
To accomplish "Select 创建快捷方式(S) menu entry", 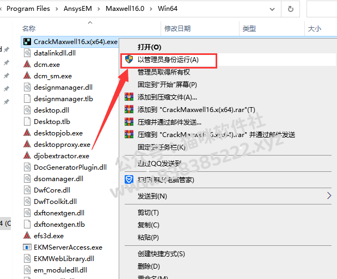I will click(x=161, y=253).
